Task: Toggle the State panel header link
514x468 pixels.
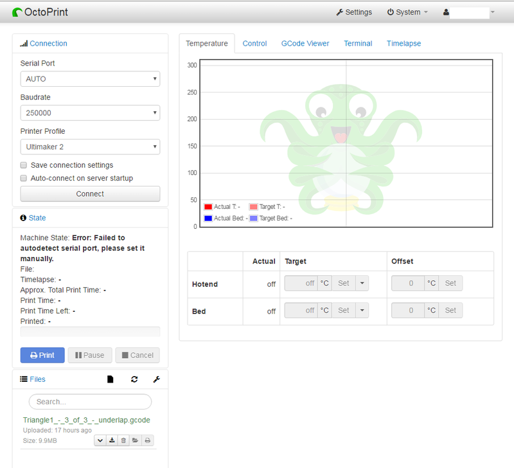Action: tap(37, 218)
